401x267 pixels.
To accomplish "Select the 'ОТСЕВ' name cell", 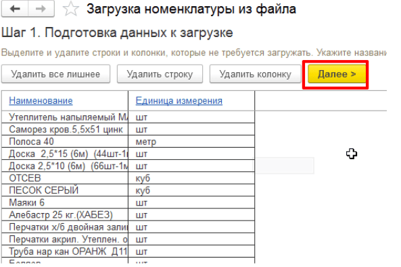I will tap(65, 178).
